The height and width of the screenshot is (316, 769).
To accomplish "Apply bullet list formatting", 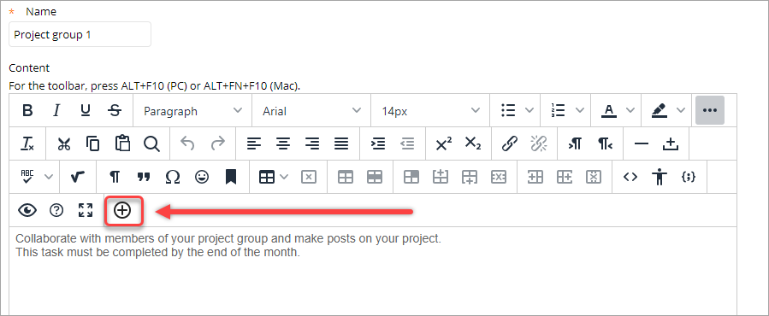I will pos(508,111).
